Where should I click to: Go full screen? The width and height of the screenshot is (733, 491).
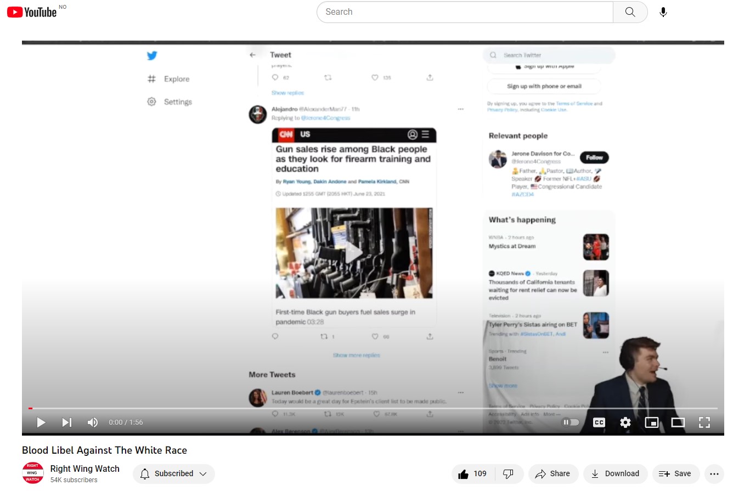pos(704,422)
